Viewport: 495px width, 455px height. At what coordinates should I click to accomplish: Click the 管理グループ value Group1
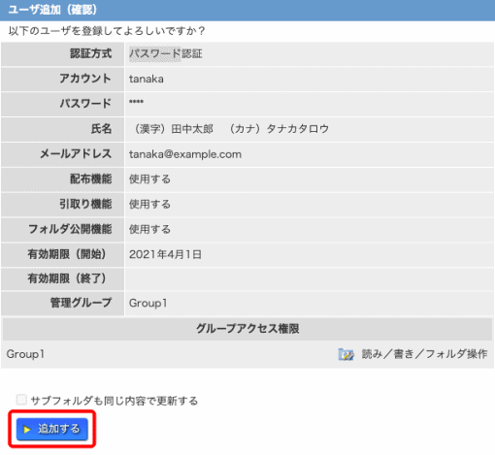148,303
